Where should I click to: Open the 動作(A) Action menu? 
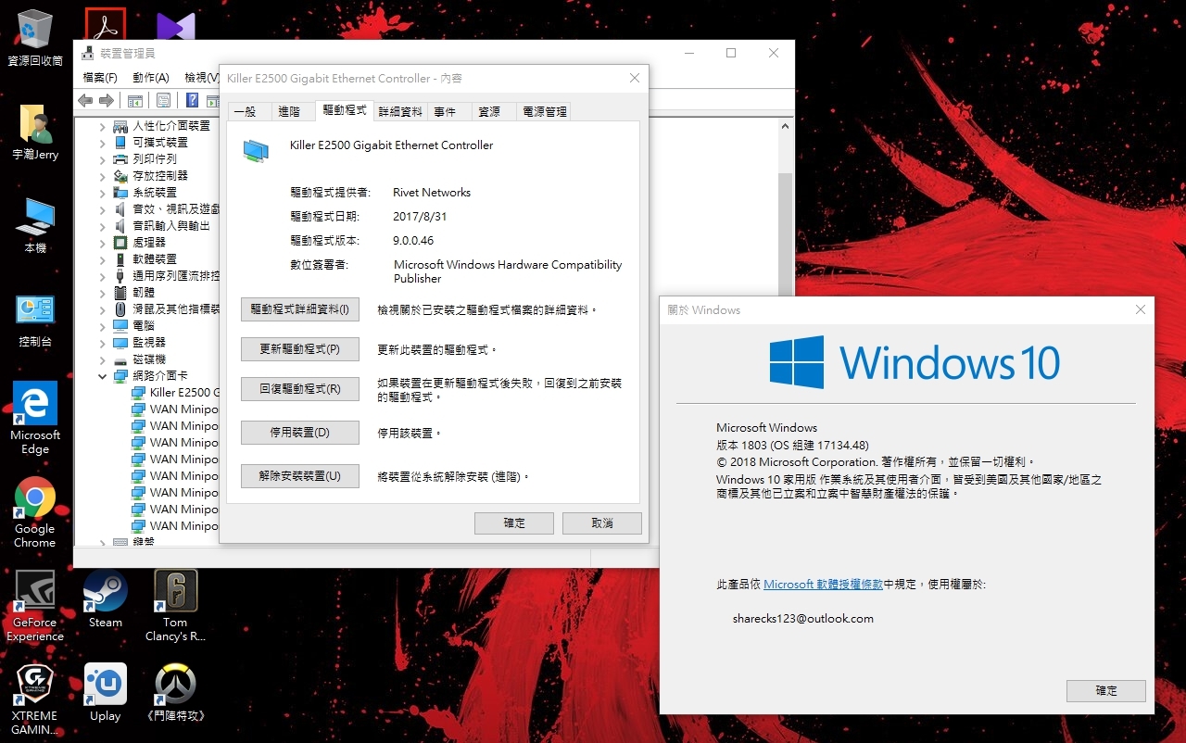(151, 78)
